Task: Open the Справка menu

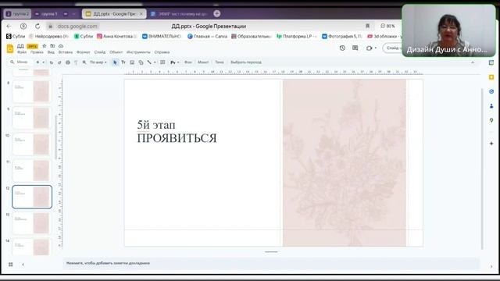Action: 162,52
